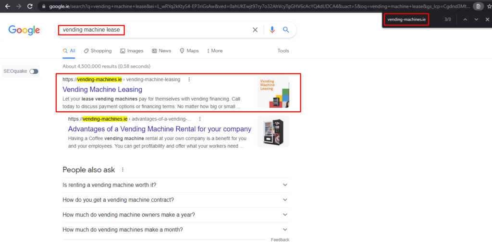Open Advantages of a Vending Machine Rental link
The image size is (492, 243).
(160, 129)
